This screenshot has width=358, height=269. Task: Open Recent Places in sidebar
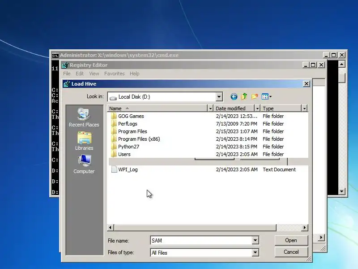point(84,117)
